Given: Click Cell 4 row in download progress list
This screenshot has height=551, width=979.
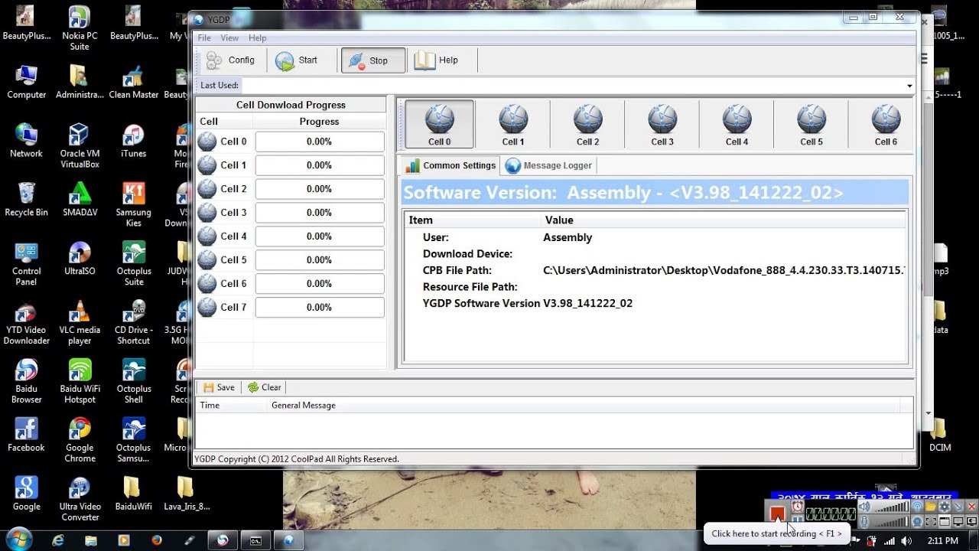Looking at the screenshot, I should (291, 236).
